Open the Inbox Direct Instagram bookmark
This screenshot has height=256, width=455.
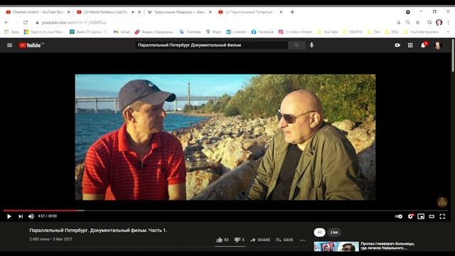tap(296, 32)
